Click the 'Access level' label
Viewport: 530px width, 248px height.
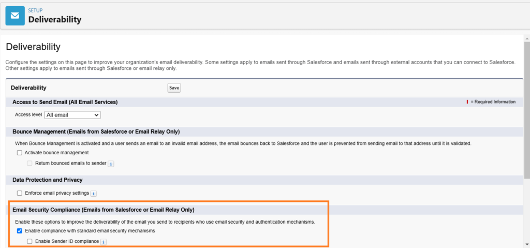tap(29, 115)
